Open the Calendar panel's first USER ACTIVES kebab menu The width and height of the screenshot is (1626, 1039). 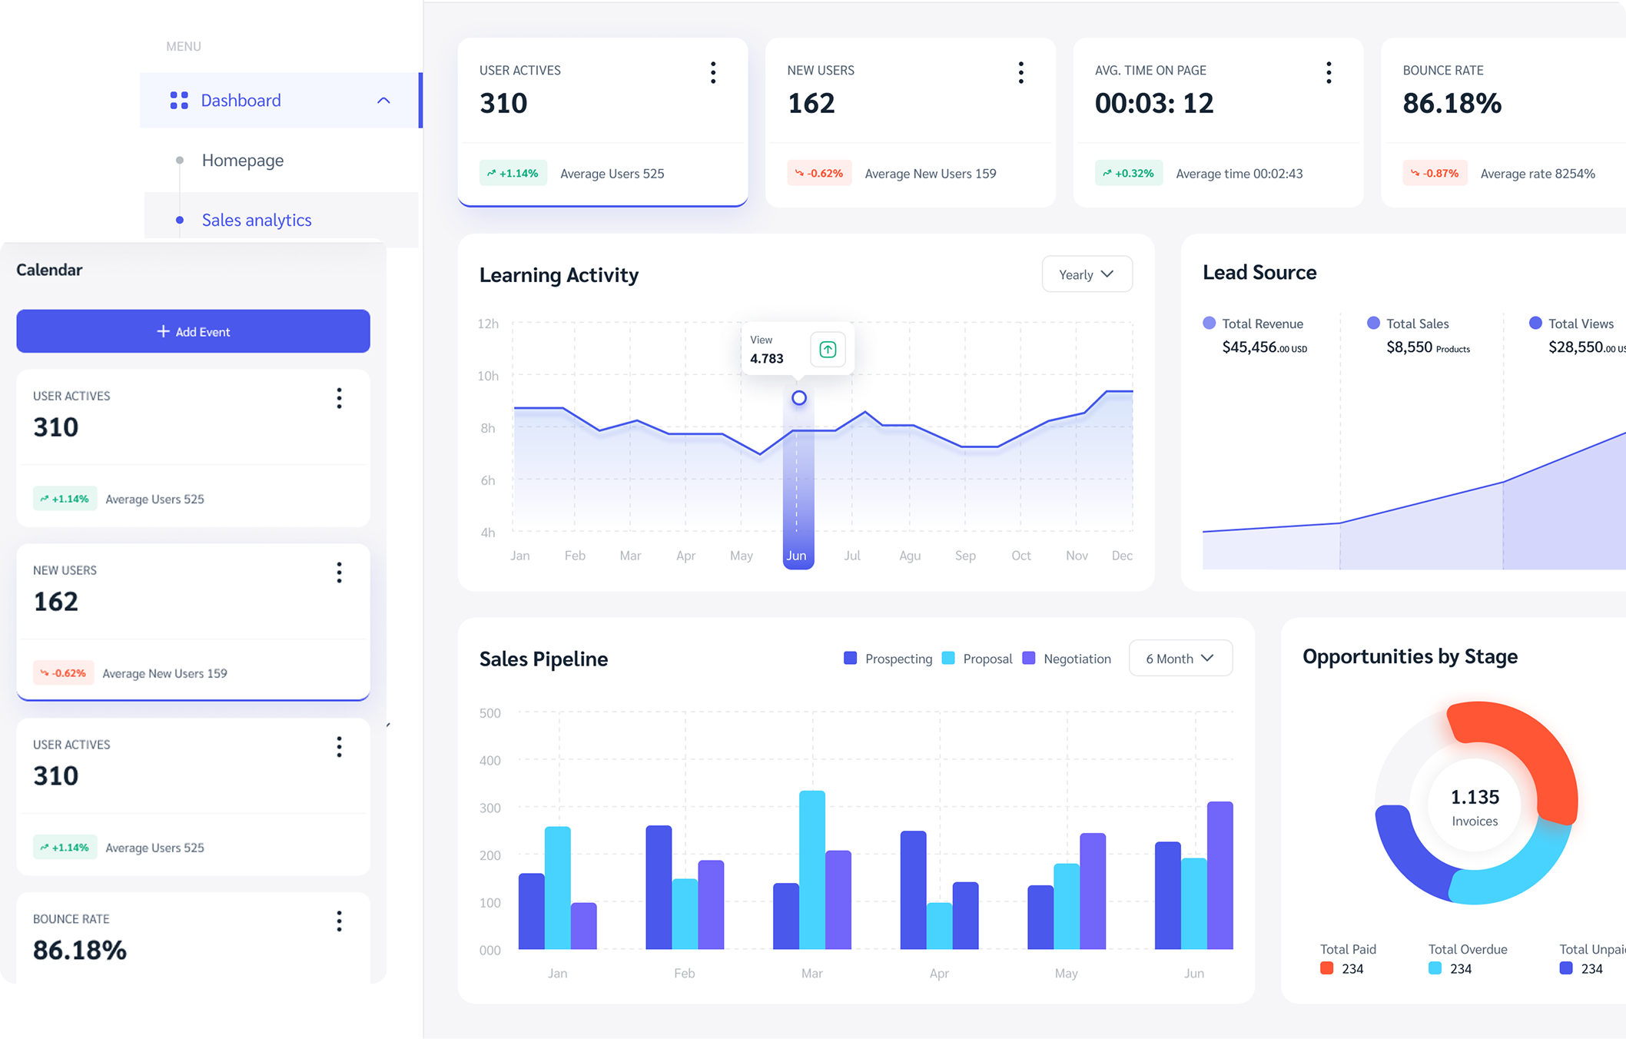point(339,398)
